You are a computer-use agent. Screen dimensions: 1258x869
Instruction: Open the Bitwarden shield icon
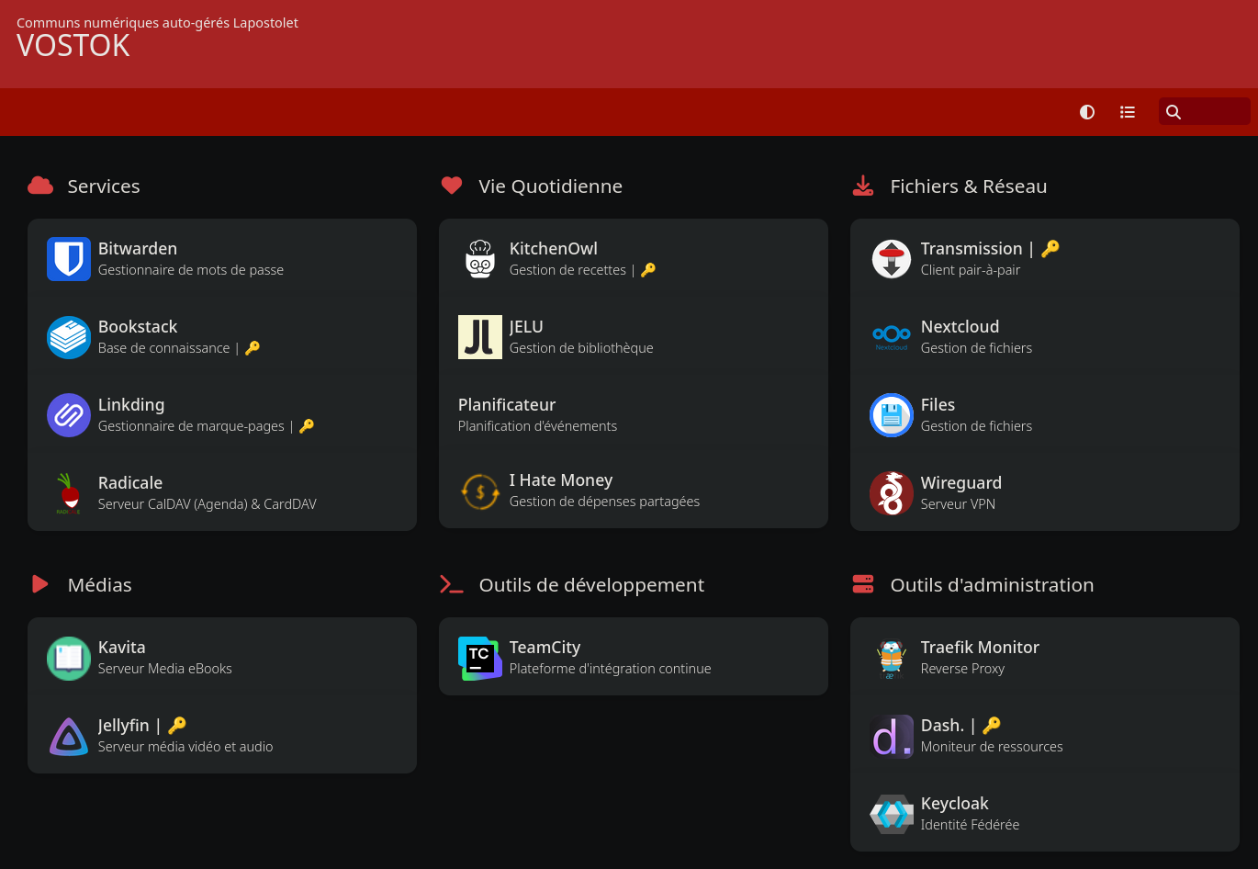(x=69, y=259)
